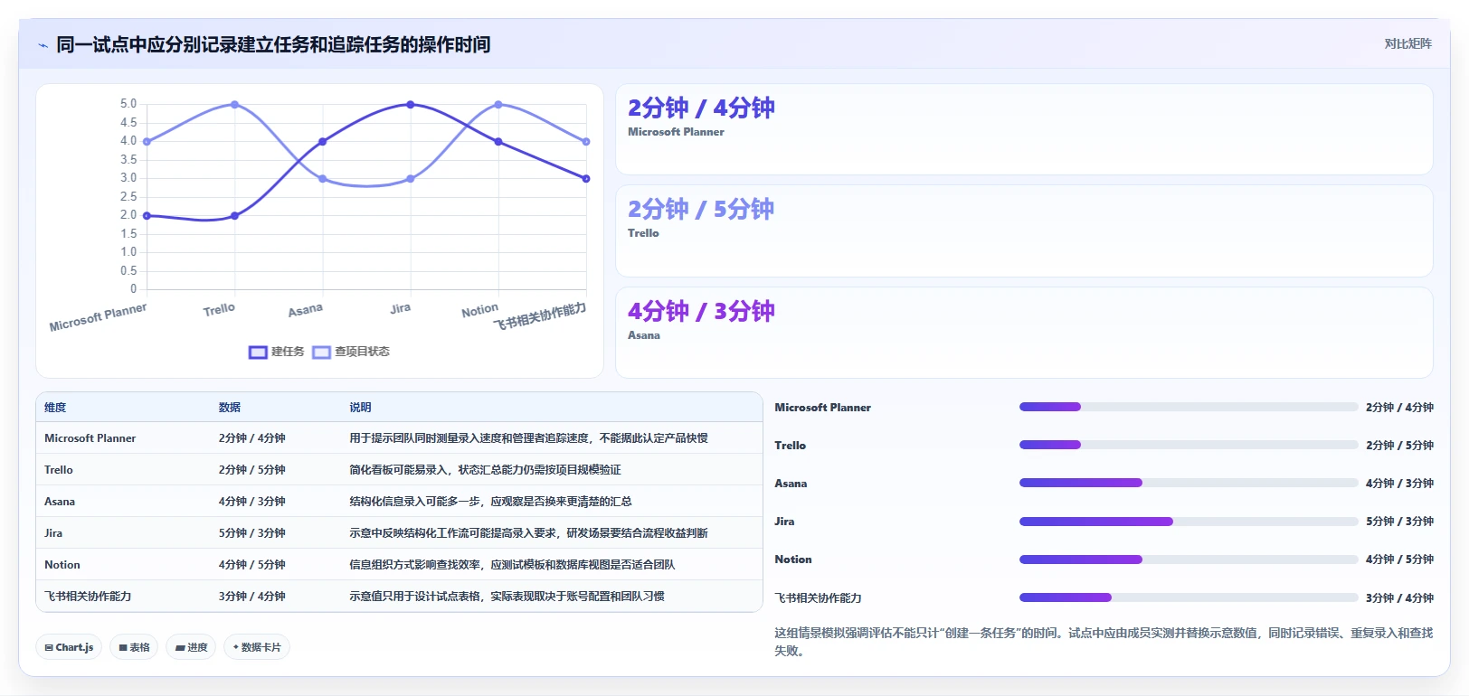Click the Notion label in progress list
The image size is (1469, 696).
793,560
